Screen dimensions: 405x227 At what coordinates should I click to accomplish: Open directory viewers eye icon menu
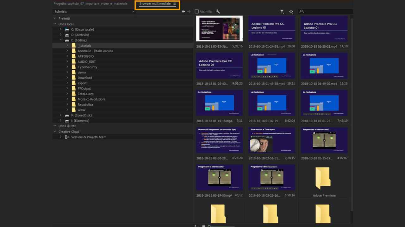291,12
